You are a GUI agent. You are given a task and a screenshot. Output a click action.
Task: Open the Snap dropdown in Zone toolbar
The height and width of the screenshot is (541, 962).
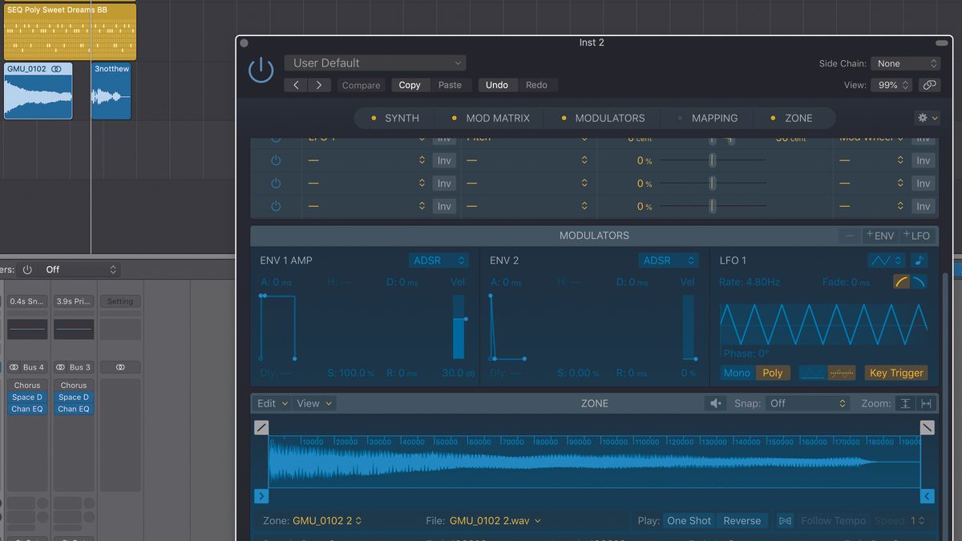pyautogui.click(x=807, y=403)
